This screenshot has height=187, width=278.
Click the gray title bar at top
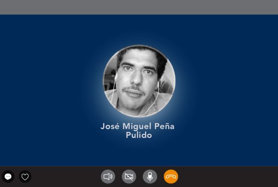139,7
